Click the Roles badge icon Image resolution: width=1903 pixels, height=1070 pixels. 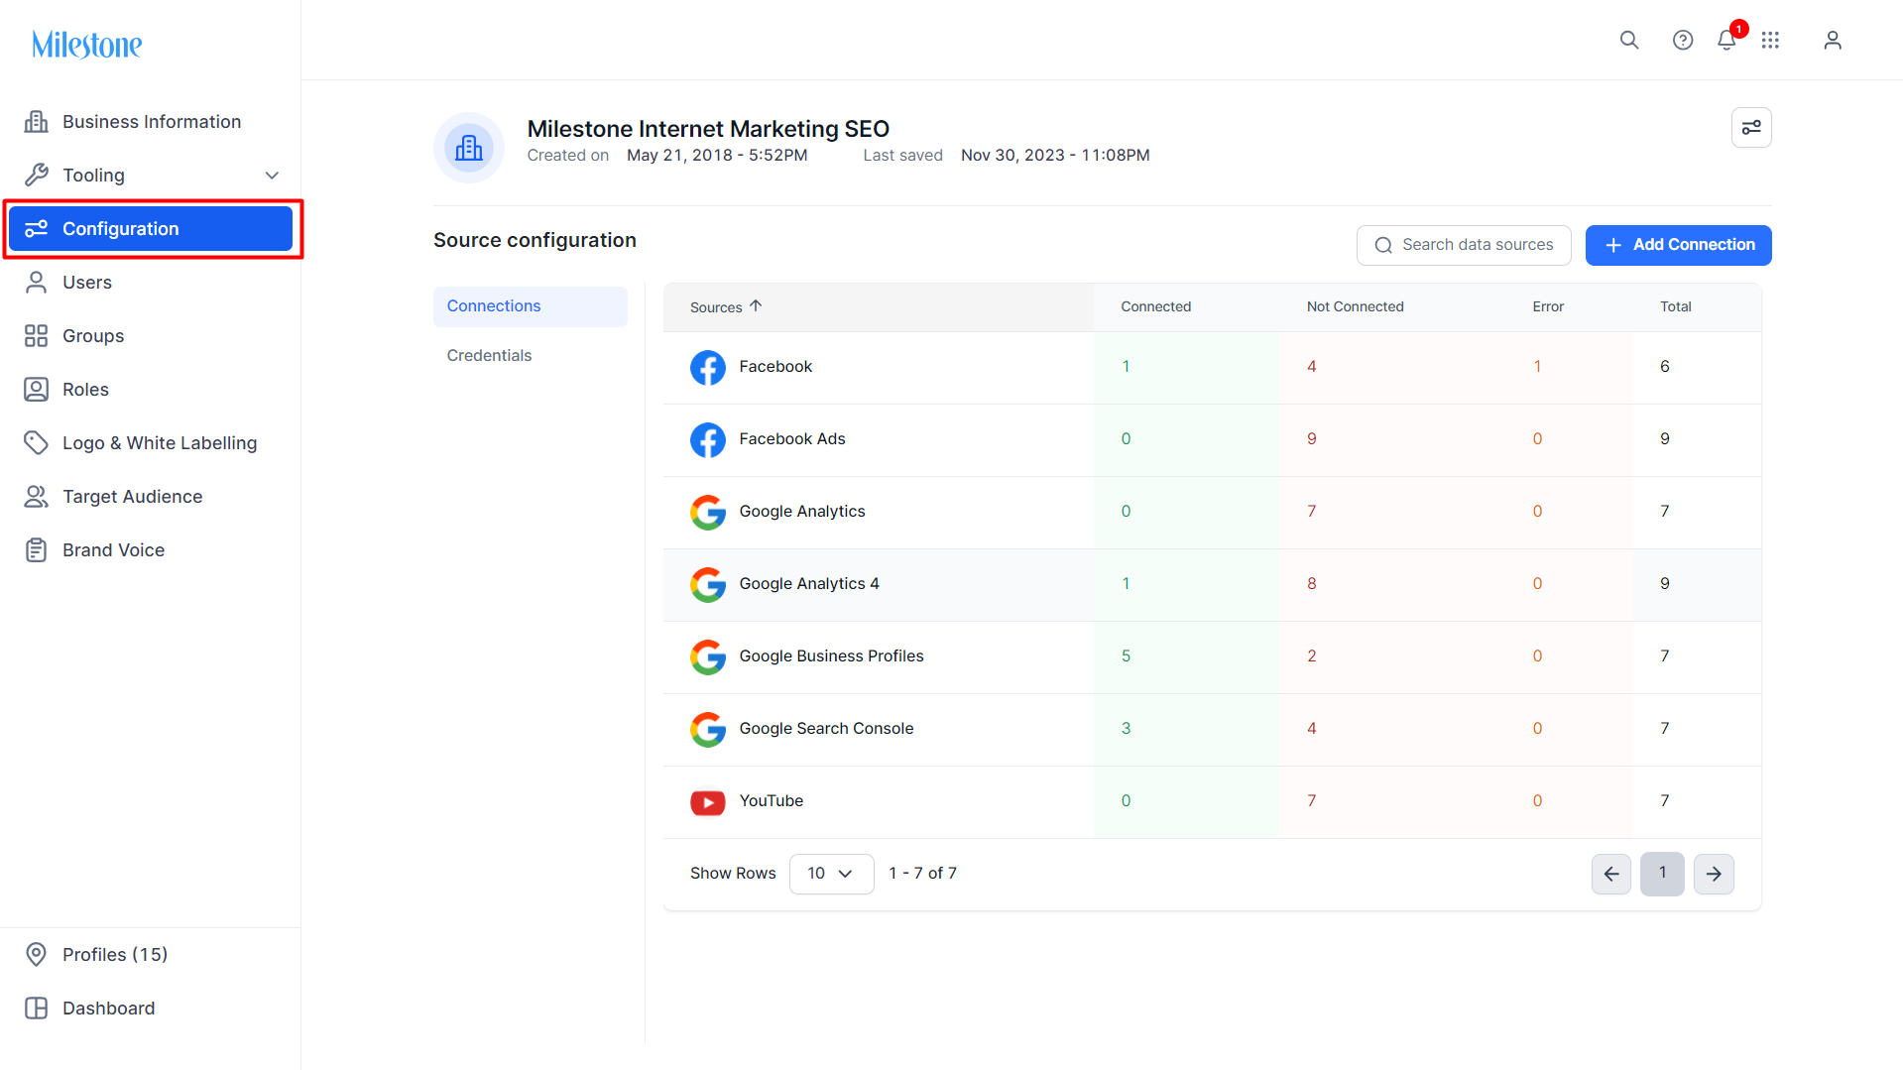coord(37,390)
